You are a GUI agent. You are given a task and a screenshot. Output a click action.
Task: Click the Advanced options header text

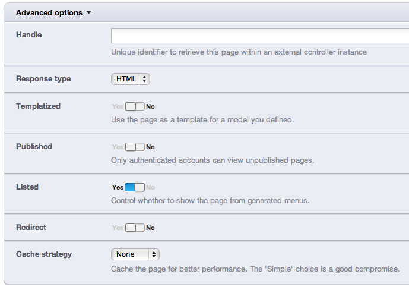[x=49, y=12]
